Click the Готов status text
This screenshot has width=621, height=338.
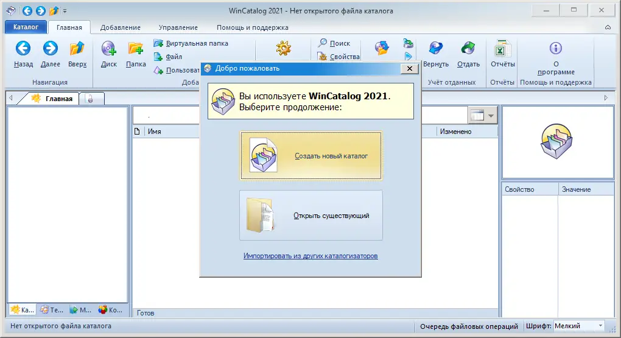click(146, 313)
